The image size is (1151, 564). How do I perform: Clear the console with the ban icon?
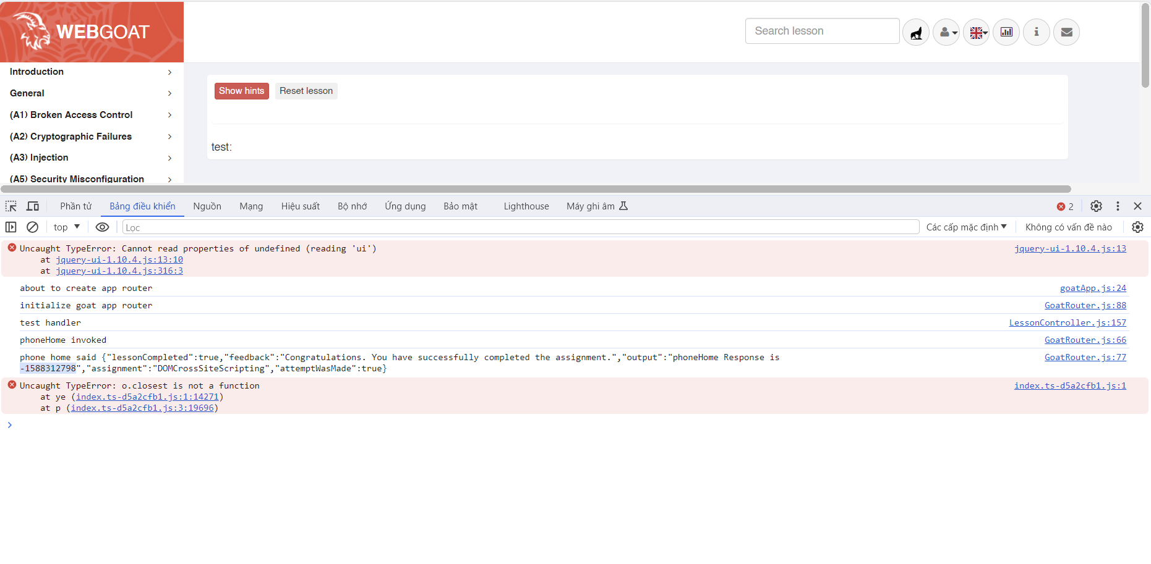coord(32,227)
